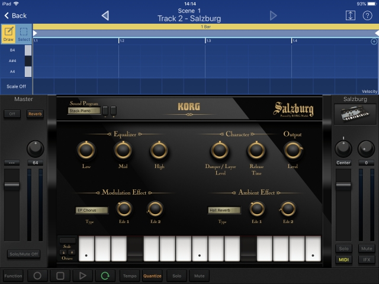Open the Function menu

tap(13, 276)
